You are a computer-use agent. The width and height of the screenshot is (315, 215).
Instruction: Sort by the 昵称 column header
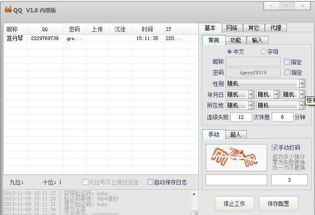coord(15,29)
